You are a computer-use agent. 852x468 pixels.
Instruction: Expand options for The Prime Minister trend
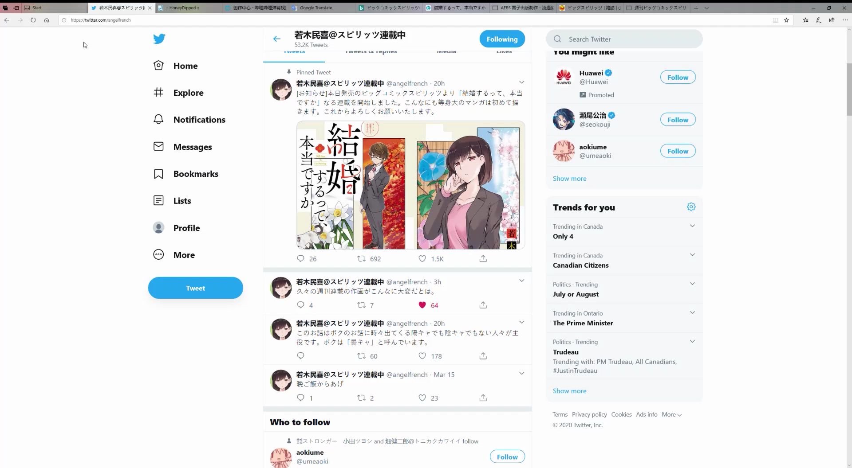(692, 312)
